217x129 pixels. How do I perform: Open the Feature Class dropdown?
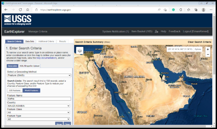(x=38, y=113)
